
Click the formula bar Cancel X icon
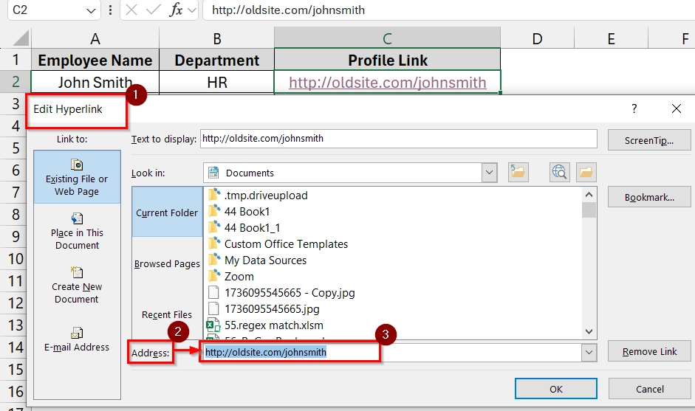[x=131, y=10]
